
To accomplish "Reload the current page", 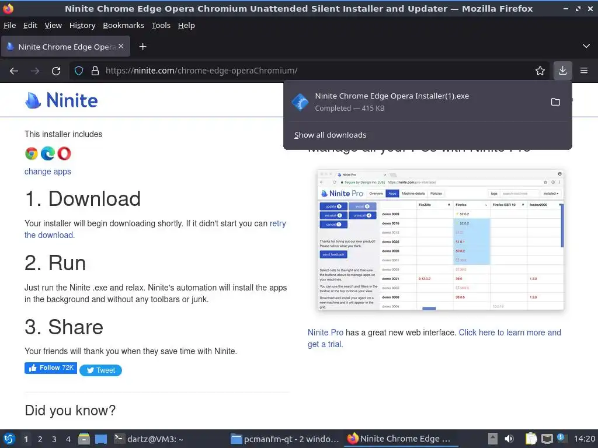I will (56, 71).
